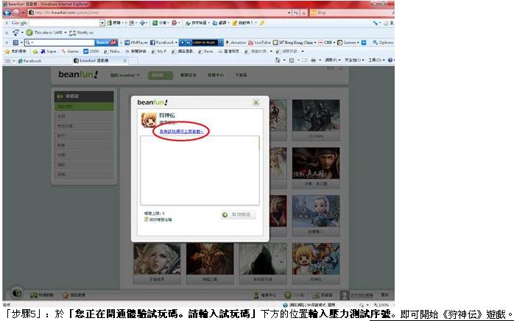The image size is (514, 321).
Task: Click the Google toolbar wrench settings icon
Action: 376,23
